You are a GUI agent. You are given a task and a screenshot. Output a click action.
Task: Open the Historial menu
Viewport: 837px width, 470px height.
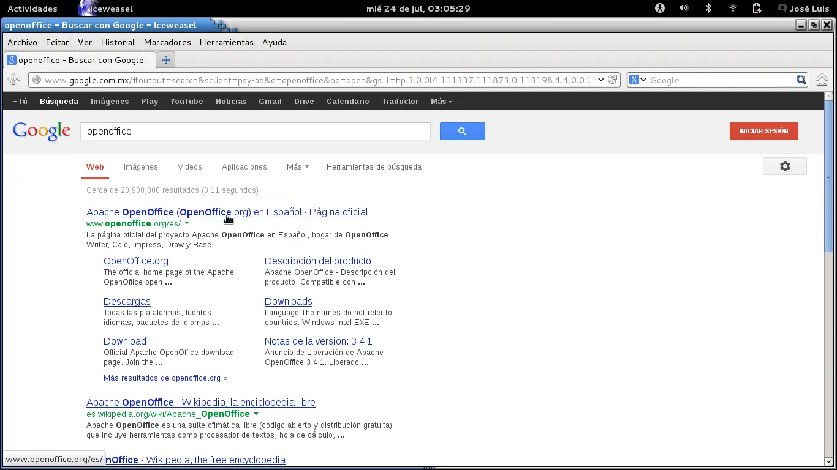118,42
